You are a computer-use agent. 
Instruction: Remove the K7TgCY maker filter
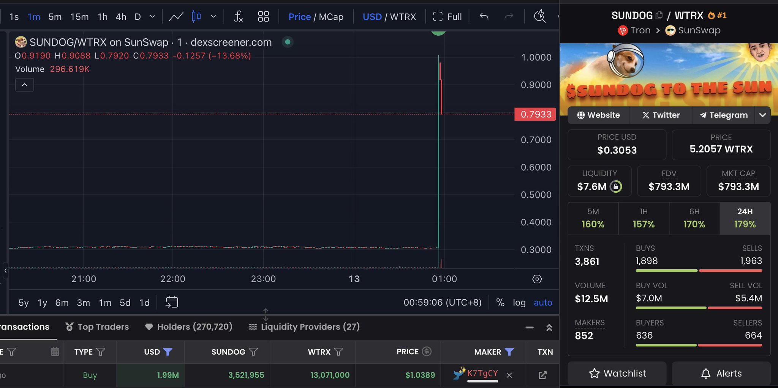(509, 375)
